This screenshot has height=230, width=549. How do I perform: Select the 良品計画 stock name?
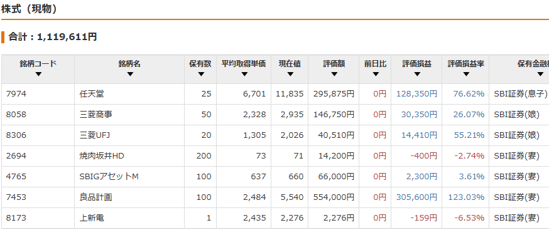click(96, 197)
